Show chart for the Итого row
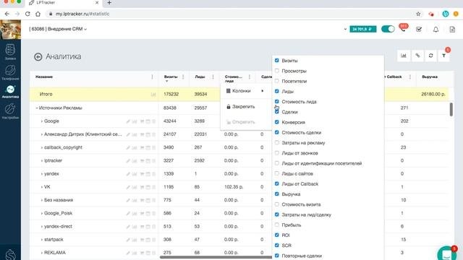The width and height of the screenshot is (463, 260). coord(153,95)
